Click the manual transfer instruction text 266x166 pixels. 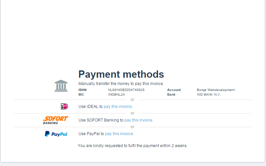121,84
